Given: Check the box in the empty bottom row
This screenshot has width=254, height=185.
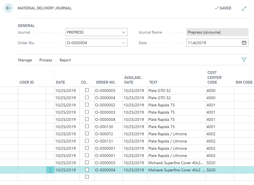Looking at the screenshot, I should [87, 177].
